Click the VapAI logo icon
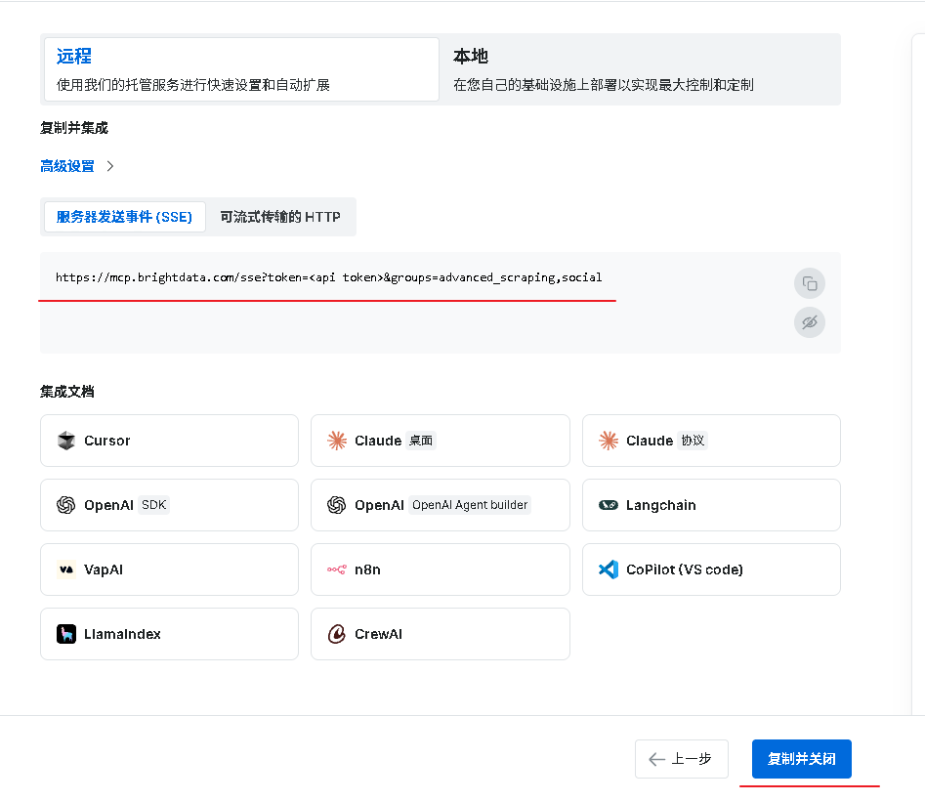925x801 pixels. 66,569
